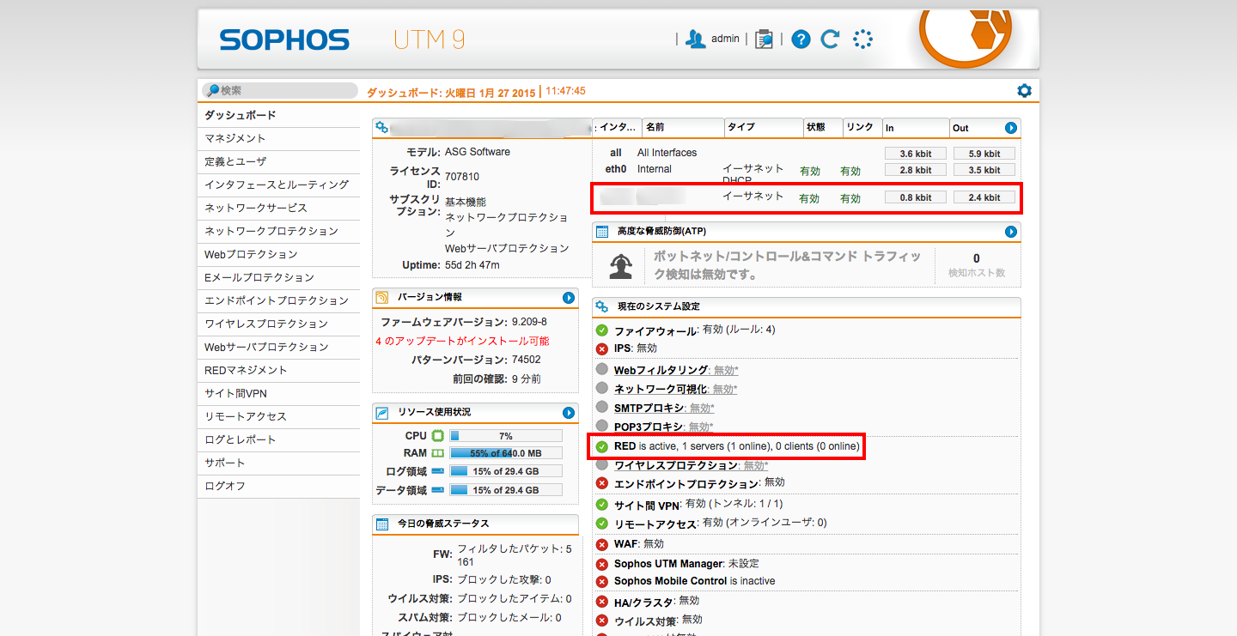Click the RAM module icon

(x=438, y=453)
